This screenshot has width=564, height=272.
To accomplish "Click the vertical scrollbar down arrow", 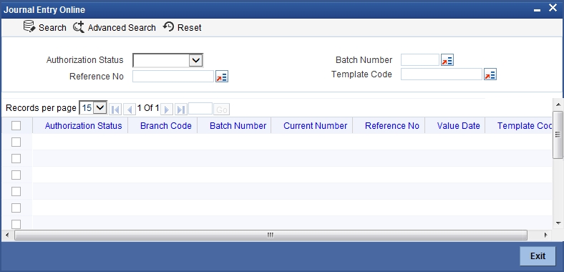I will [x=558, y=223].
